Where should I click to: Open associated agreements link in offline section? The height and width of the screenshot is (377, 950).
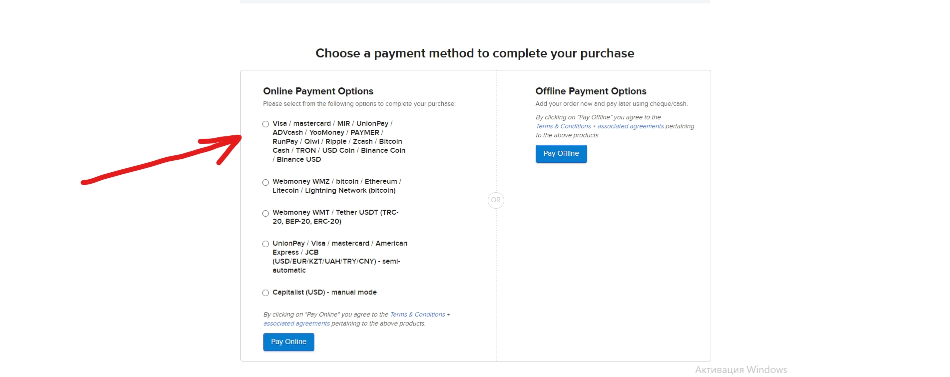(630, 126)
